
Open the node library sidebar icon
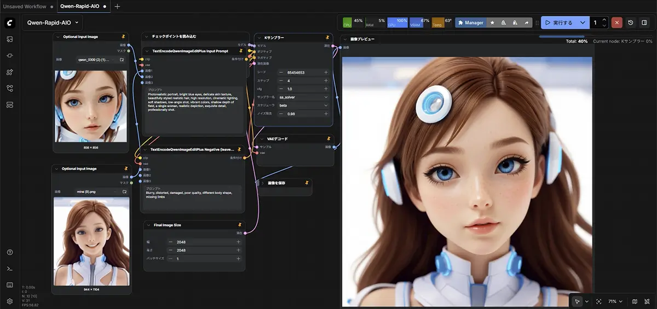(9, 55)
